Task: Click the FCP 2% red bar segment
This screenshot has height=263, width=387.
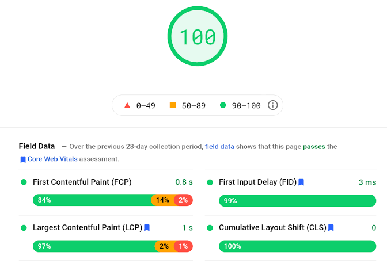Action: [x=183, y=200]
